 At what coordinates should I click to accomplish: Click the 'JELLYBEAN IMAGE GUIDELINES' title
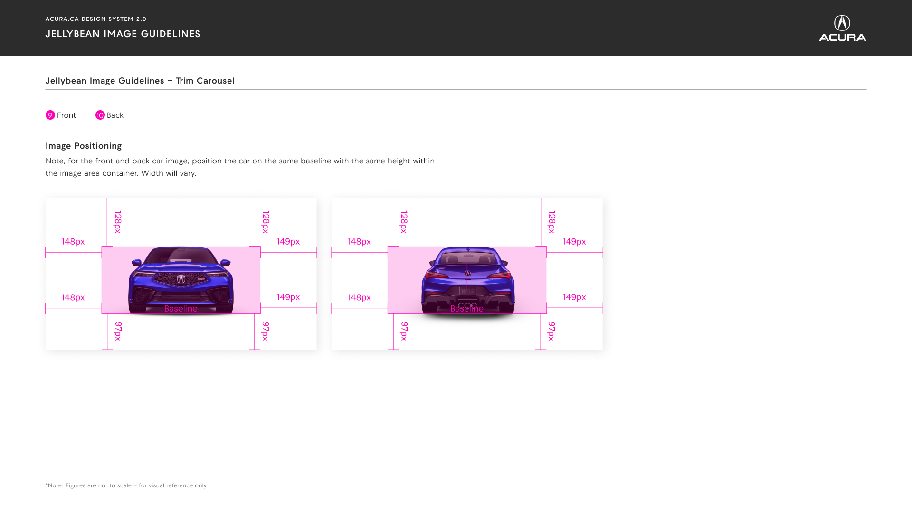(x=123, y=34)
